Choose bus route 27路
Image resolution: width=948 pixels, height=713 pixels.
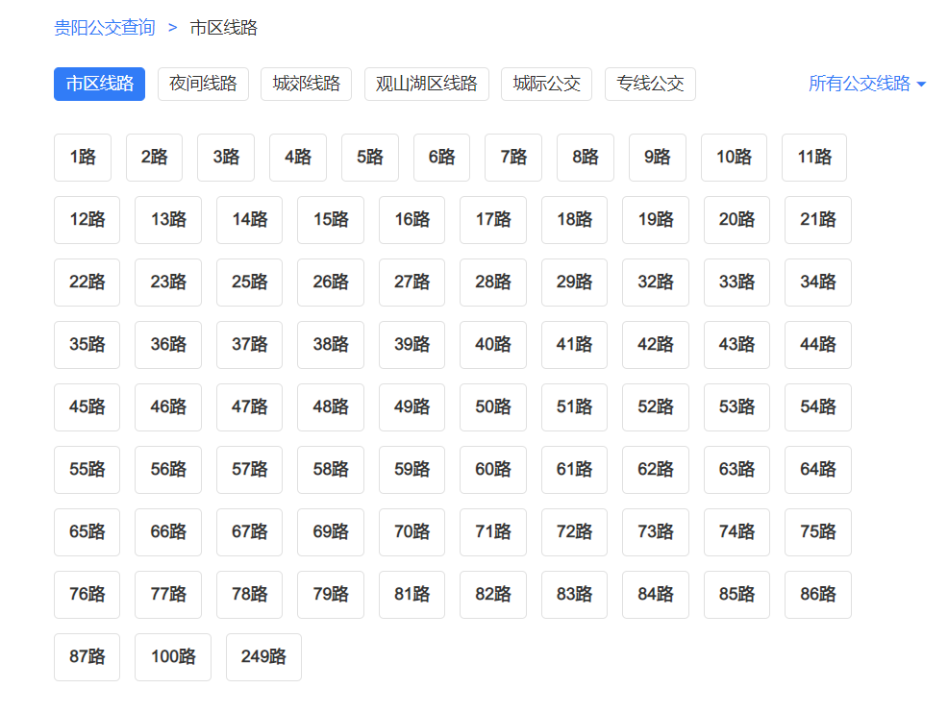coord(412,283)
